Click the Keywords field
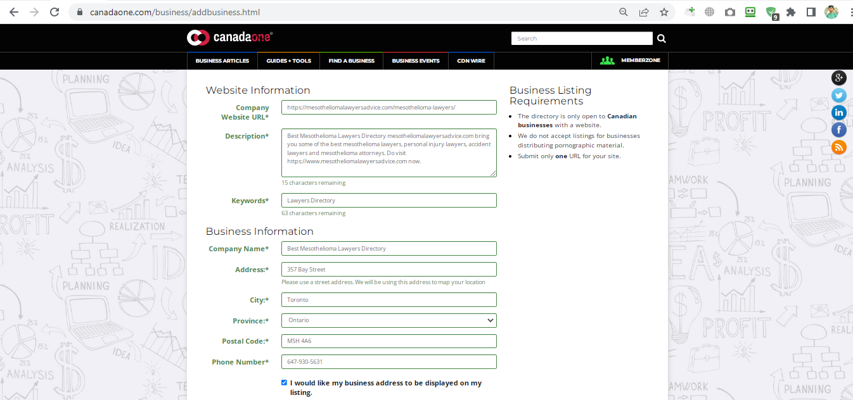This screenshot has height=400, width=853. click(x=389, y=201)
